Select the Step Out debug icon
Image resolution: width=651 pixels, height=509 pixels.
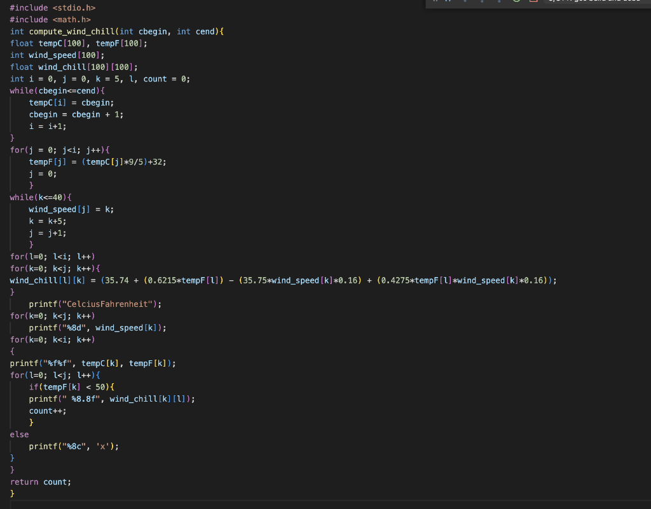pyautogui.click(x=498, y=3)
